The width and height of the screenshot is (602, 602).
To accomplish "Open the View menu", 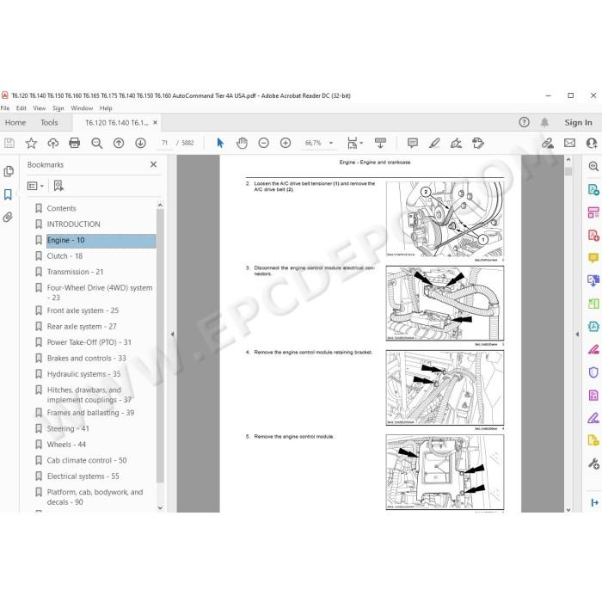I will click(40, 108).
